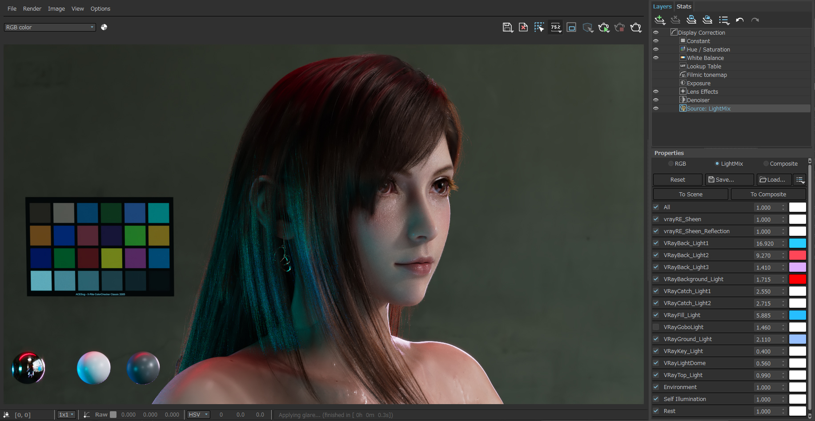
Task: Click the select-object cube cursor icon
Action: tap(588, 28)
